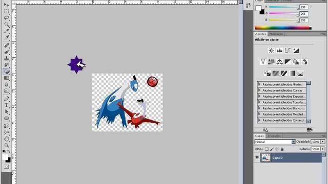Open the Relleno slider arrow
Image resolution: width=328 pixels, height=184 pixels.
pyautogui.click(x=323, y=149)
